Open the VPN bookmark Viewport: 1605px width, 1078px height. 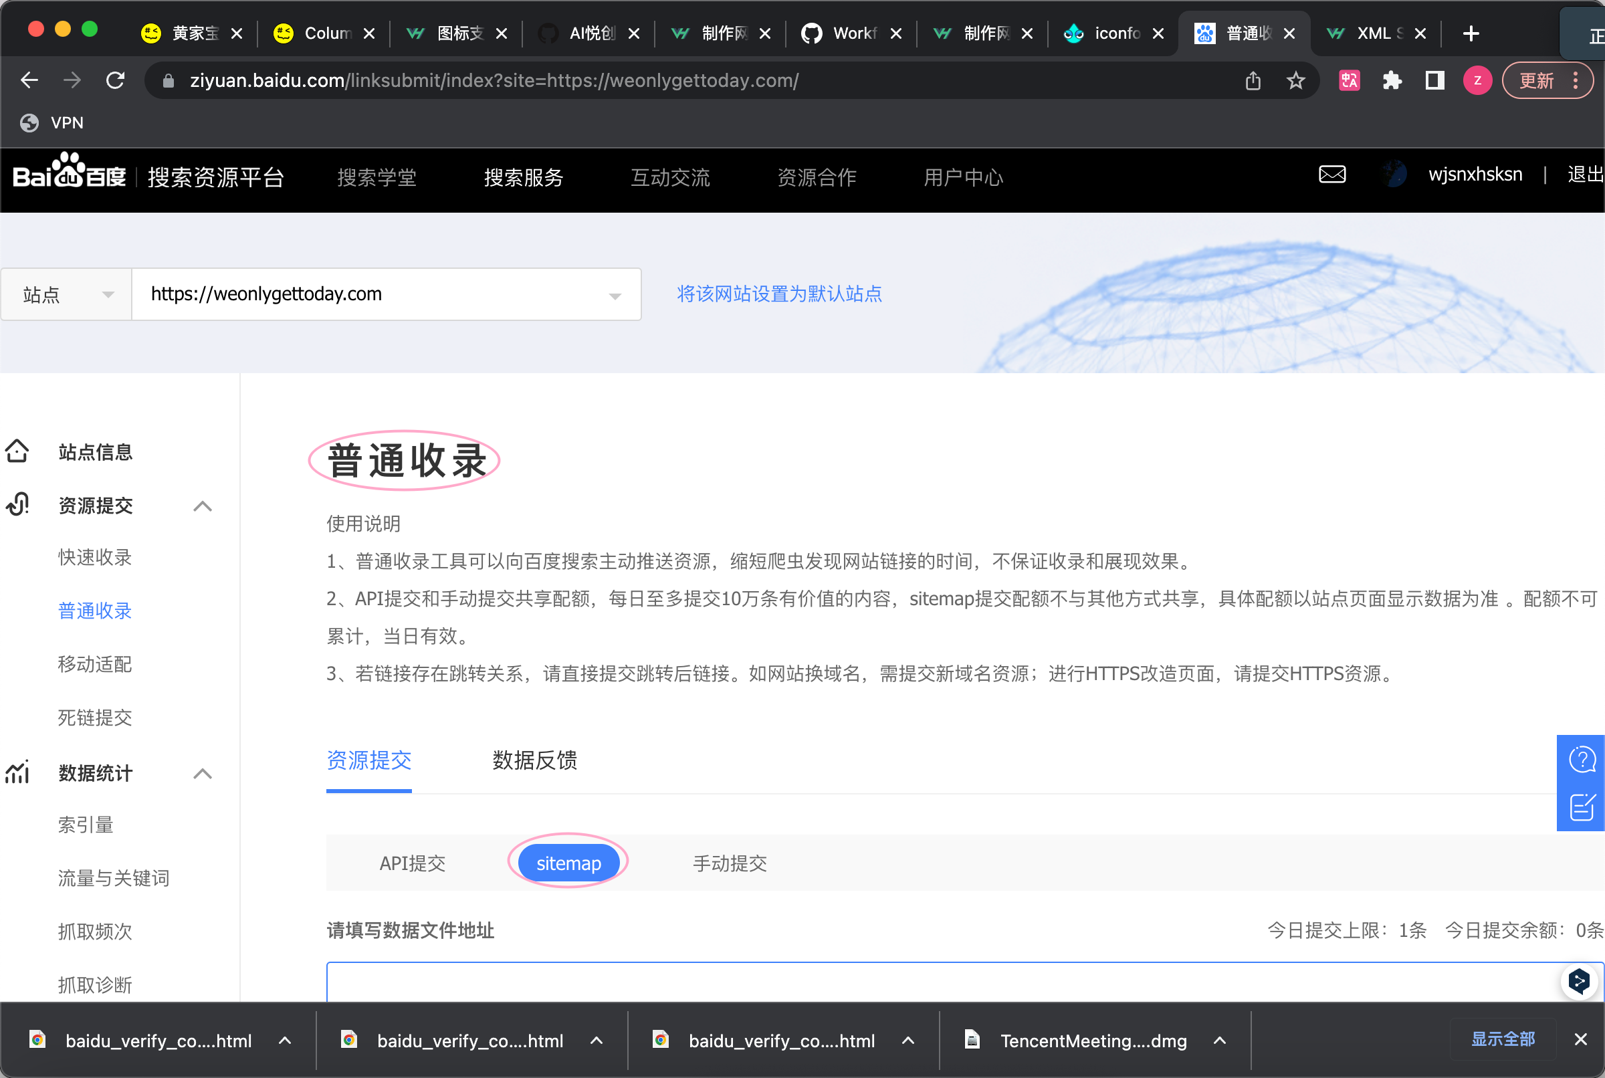point(52,122)
